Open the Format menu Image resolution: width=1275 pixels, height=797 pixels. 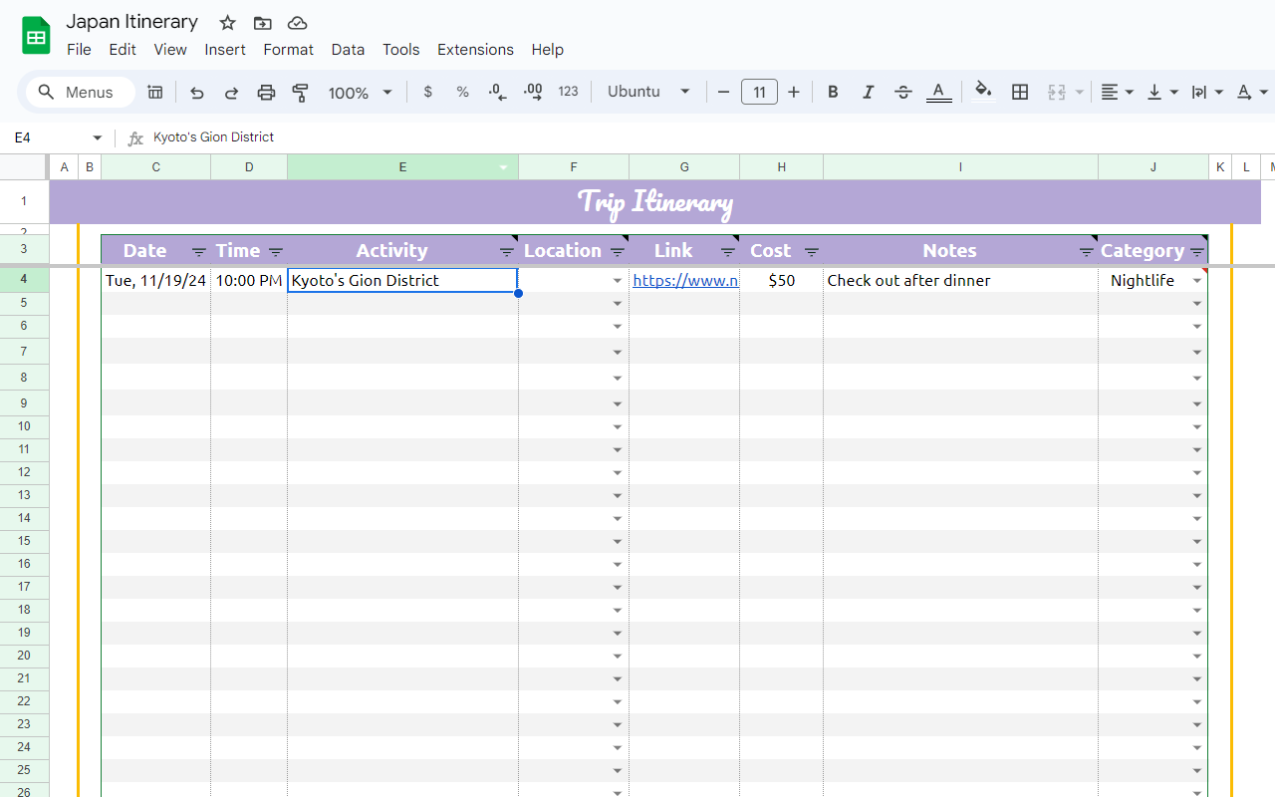coord(289,49)
